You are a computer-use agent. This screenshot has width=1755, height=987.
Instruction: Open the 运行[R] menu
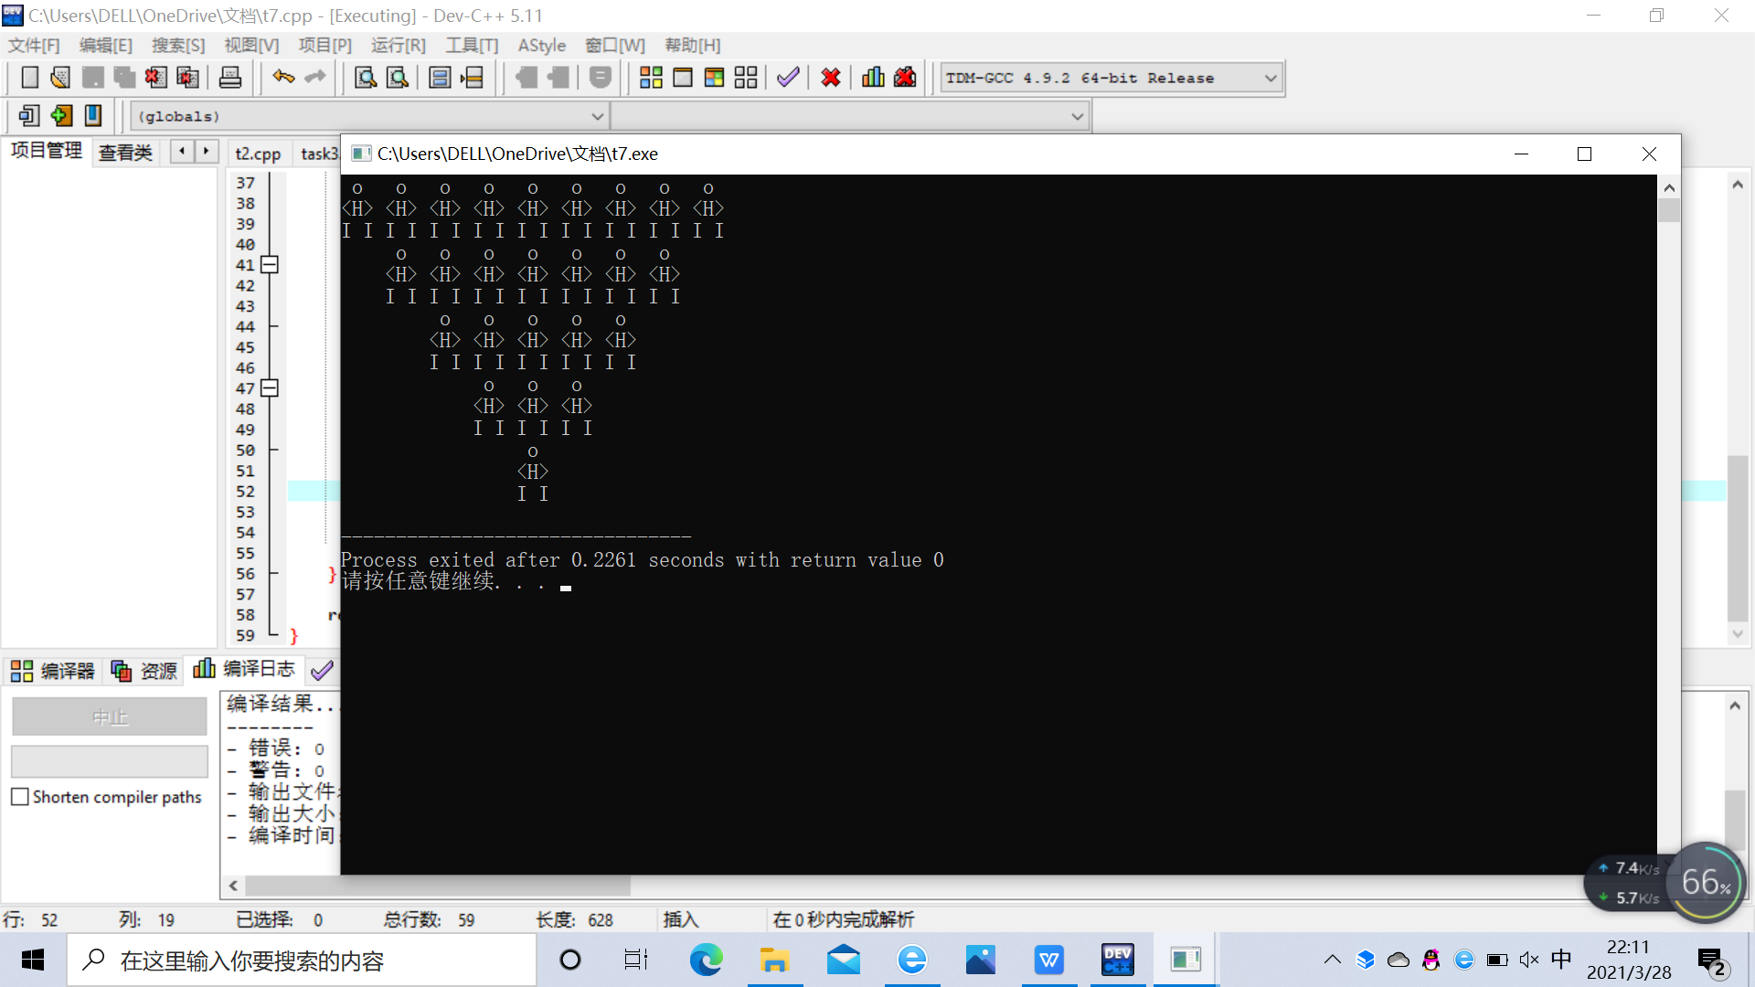[x=398, y=45]
